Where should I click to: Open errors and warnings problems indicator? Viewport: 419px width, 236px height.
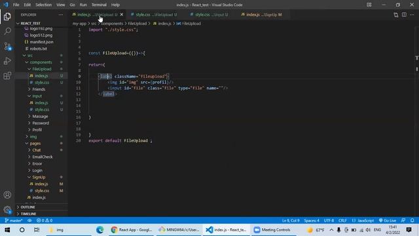click(x=45, y=220)
